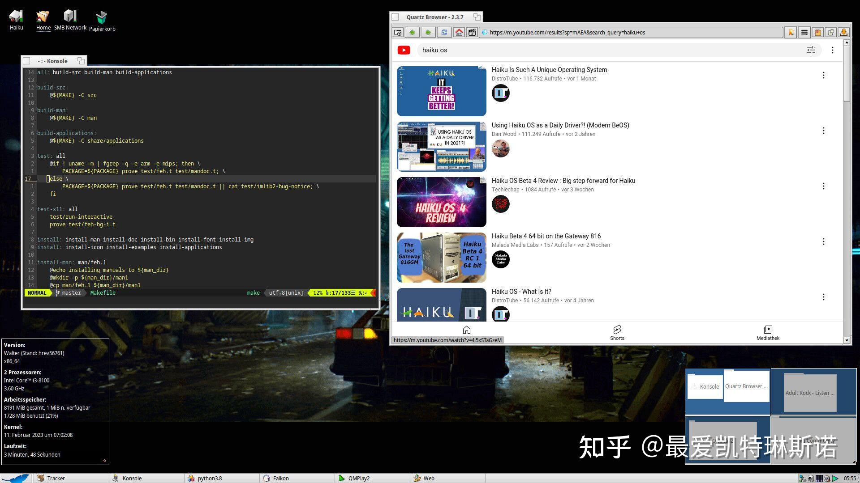This screenshot has height=483, width=860.
Task: Open the downloads icon in browser toolbar
Action: click(844, 32)
